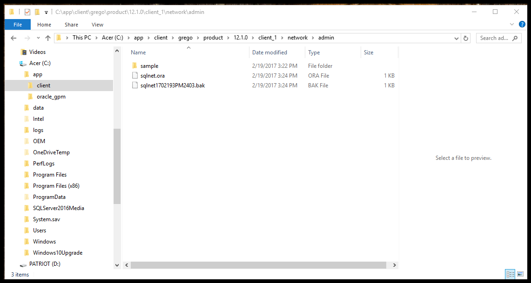Screen dimensions: 531x283
Task: Open the address bar history dropdown
Action: tap(457, 38)
